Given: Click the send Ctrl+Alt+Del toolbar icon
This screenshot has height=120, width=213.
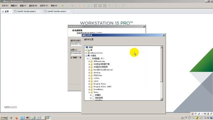Looking at the screenshot, I should coord(72,6).
